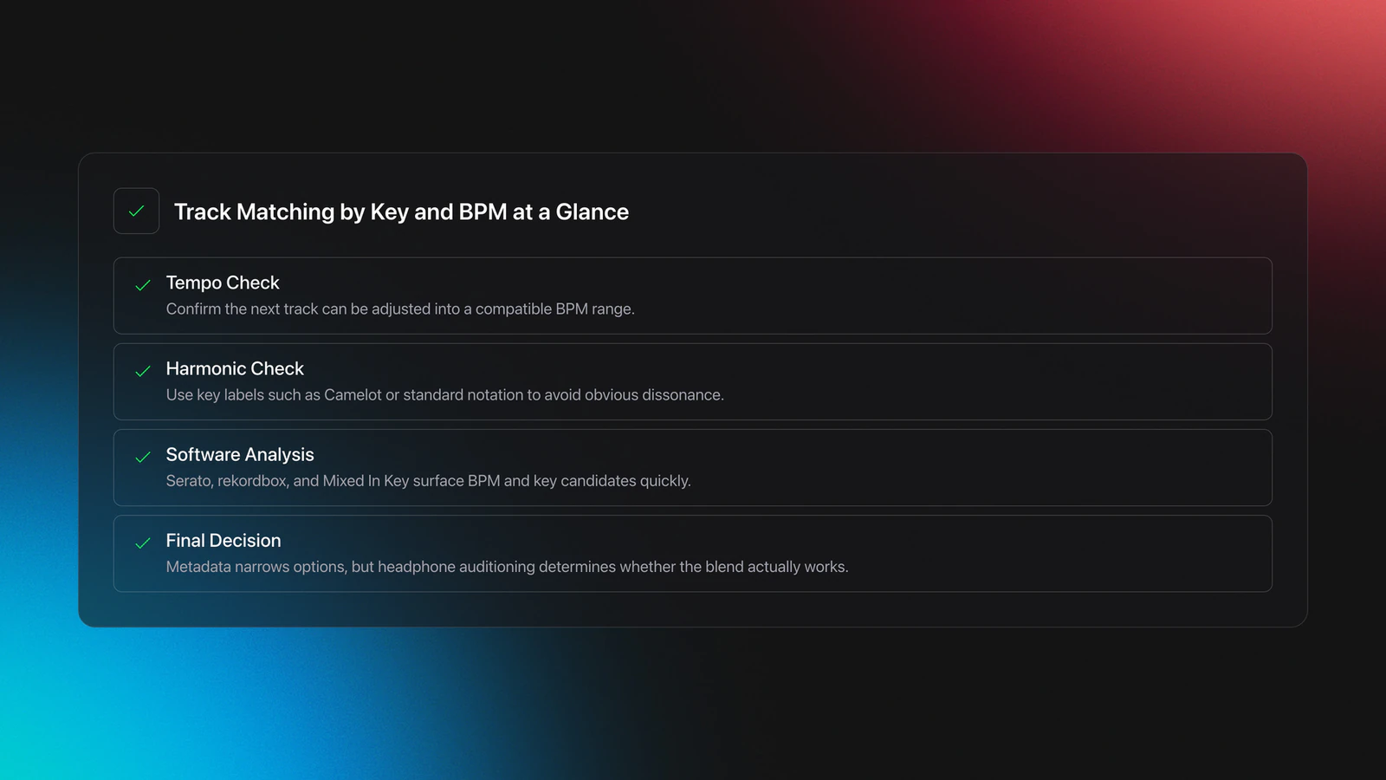The width and height of the screenshot is (1386, 780).
Task: Click the Software Analysis green checkmark
Action: point(143,457)
